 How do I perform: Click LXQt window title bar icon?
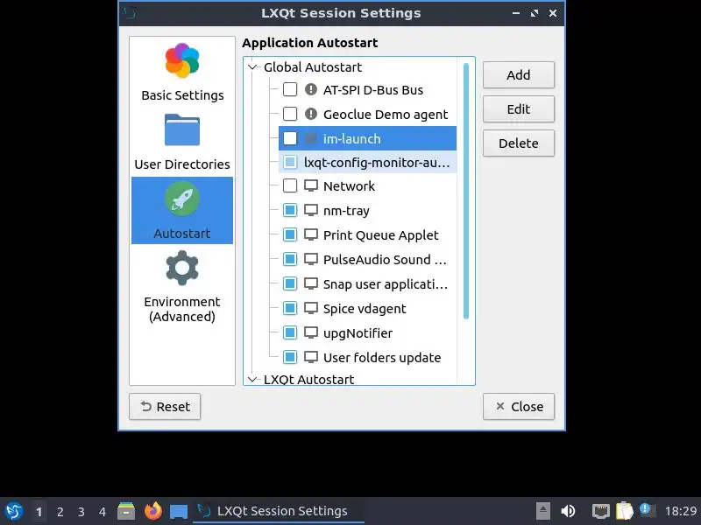click(130, 13)
